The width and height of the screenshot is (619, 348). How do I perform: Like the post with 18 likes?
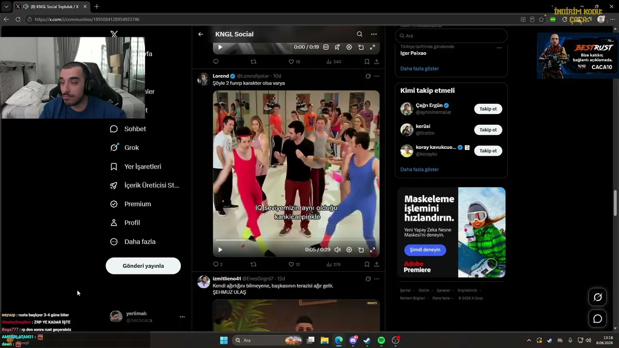(x=294, y=62)
